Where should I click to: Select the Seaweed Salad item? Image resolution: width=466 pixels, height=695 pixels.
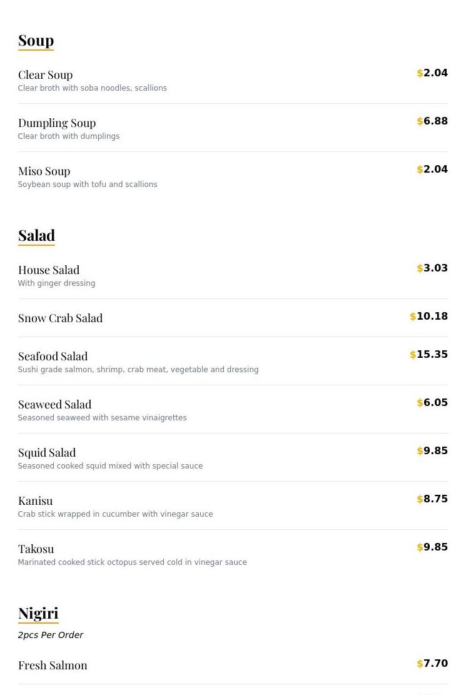(233, 410)
